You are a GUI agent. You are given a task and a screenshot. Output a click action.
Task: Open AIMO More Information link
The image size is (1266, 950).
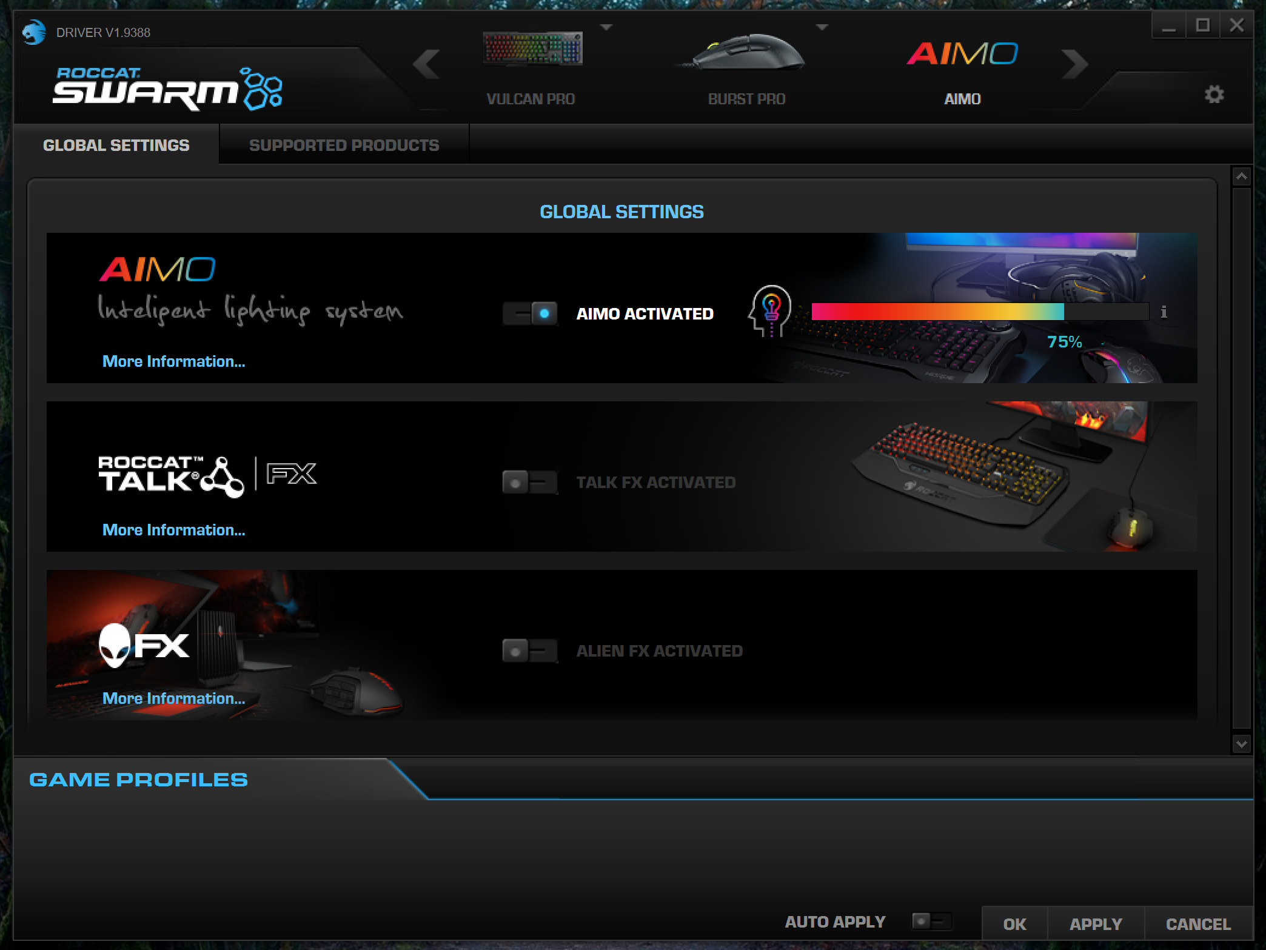[x=174, y=361]
